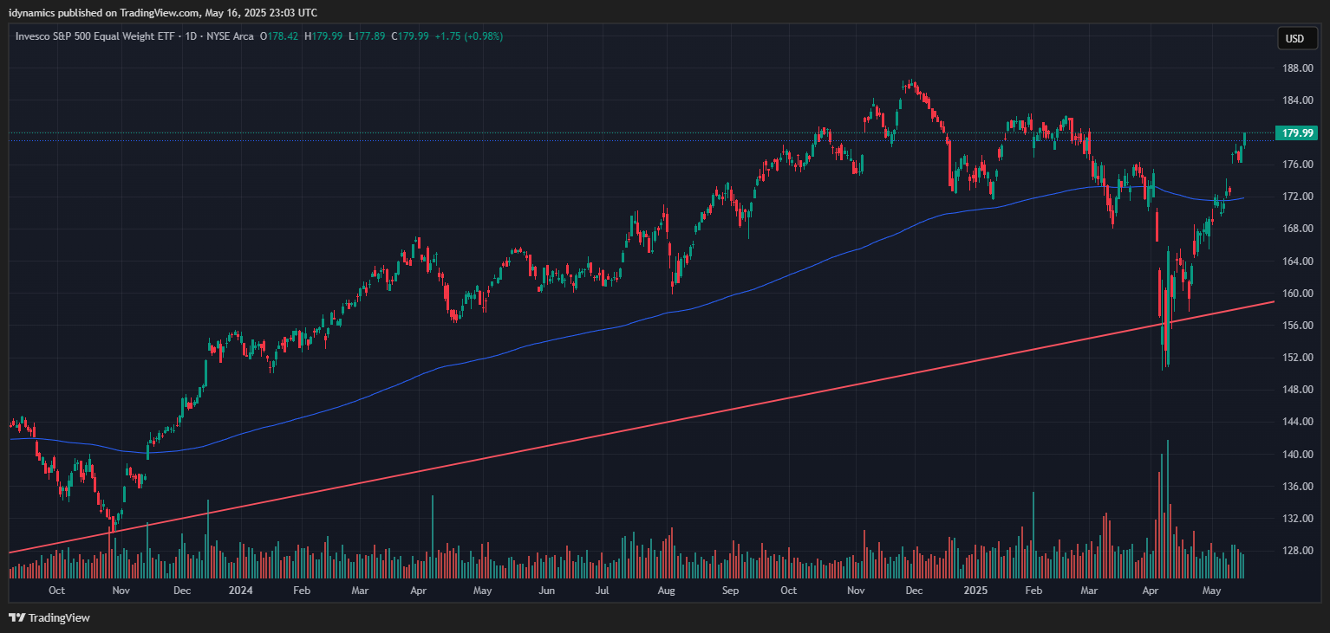1330x633 pixels.
Task: Click the 128.00 price axis label
Action: click(x=1297, y=551)
